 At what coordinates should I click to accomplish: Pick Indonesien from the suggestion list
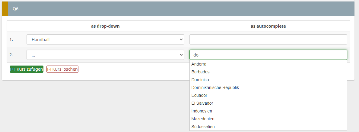click(x=202, y=111)
